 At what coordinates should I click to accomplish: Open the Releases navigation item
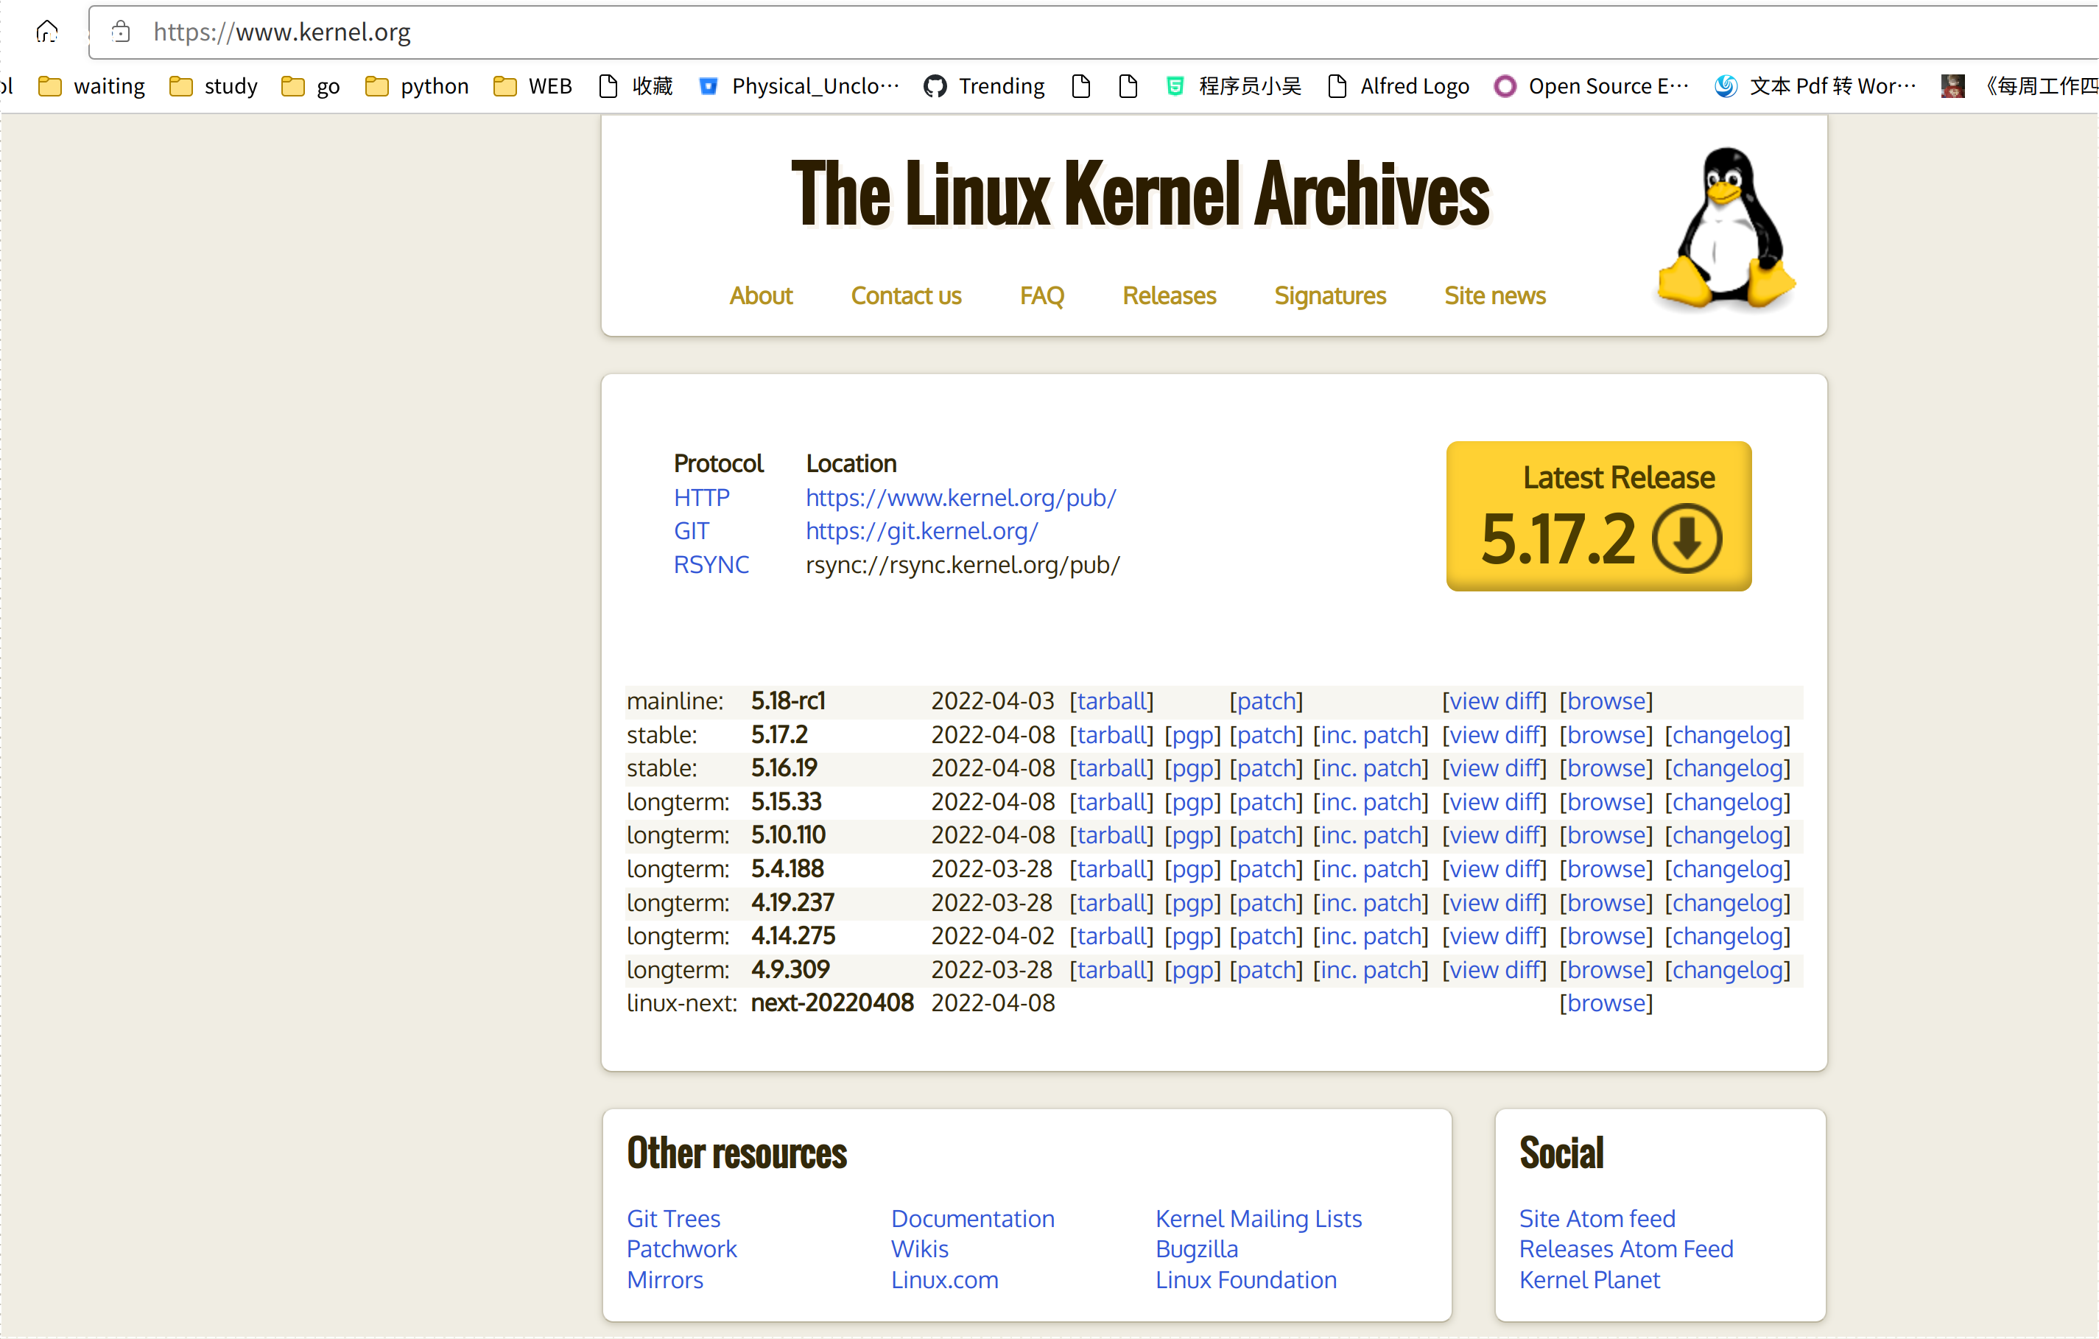point(1169,295)
